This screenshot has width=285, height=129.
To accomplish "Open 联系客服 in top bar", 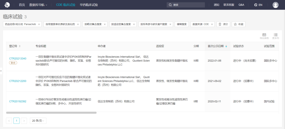I will tap(229, 5).
